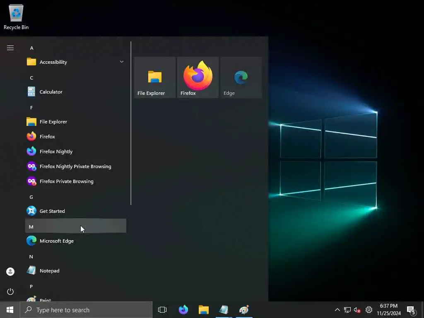Image resolution: width=424 pixels, height=318 pixels.
Task: Open the muted volume tray icon
Action: (x=357, y=310)
